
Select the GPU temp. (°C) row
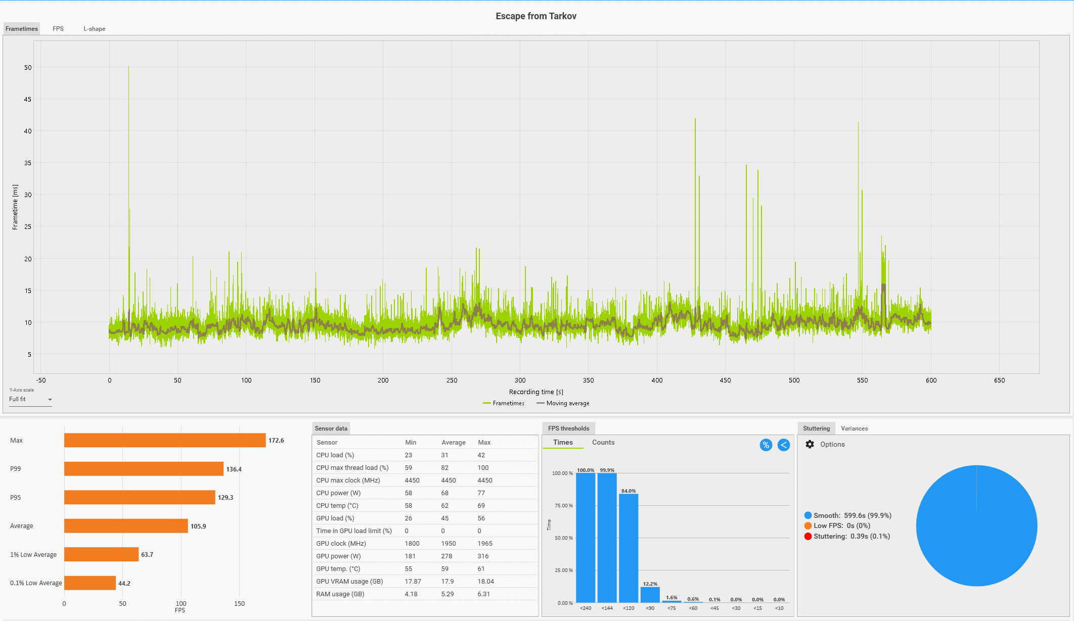pos(425,568)
